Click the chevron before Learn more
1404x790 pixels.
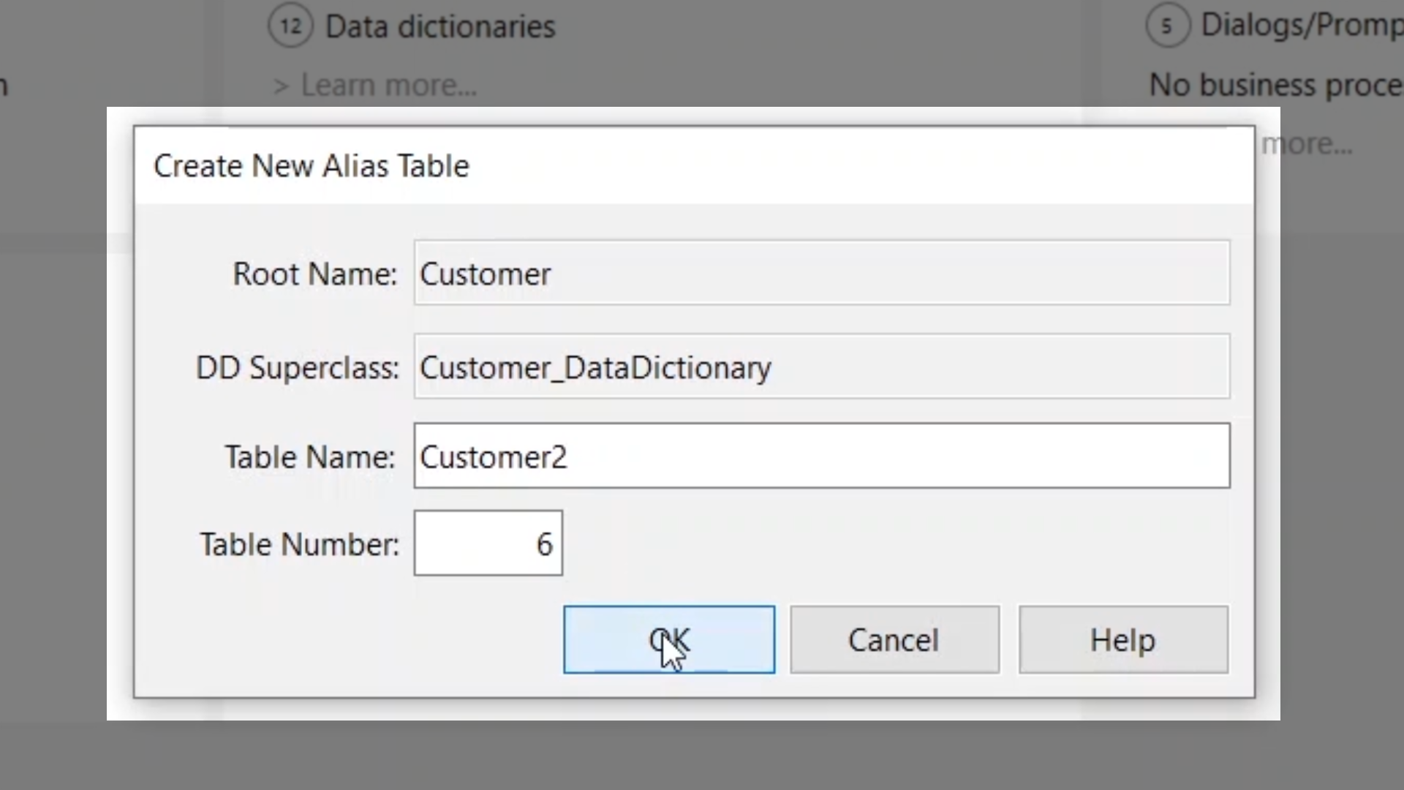click(281, 86)
